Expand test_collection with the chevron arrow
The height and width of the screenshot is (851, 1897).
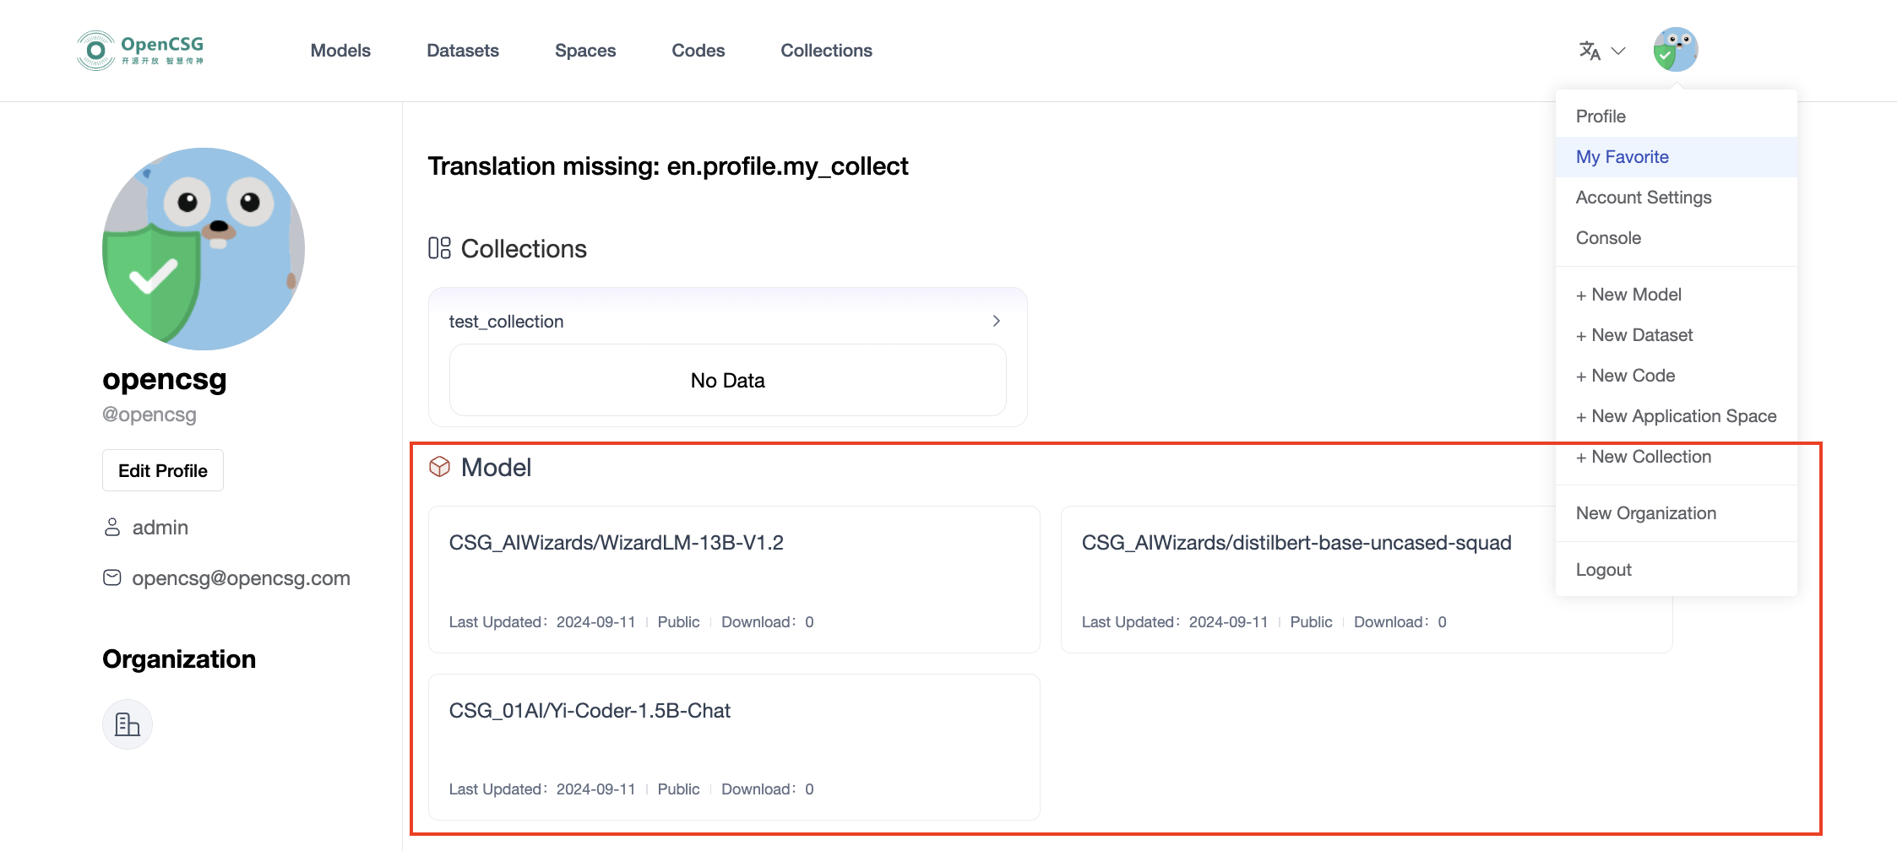coord(996,321)
